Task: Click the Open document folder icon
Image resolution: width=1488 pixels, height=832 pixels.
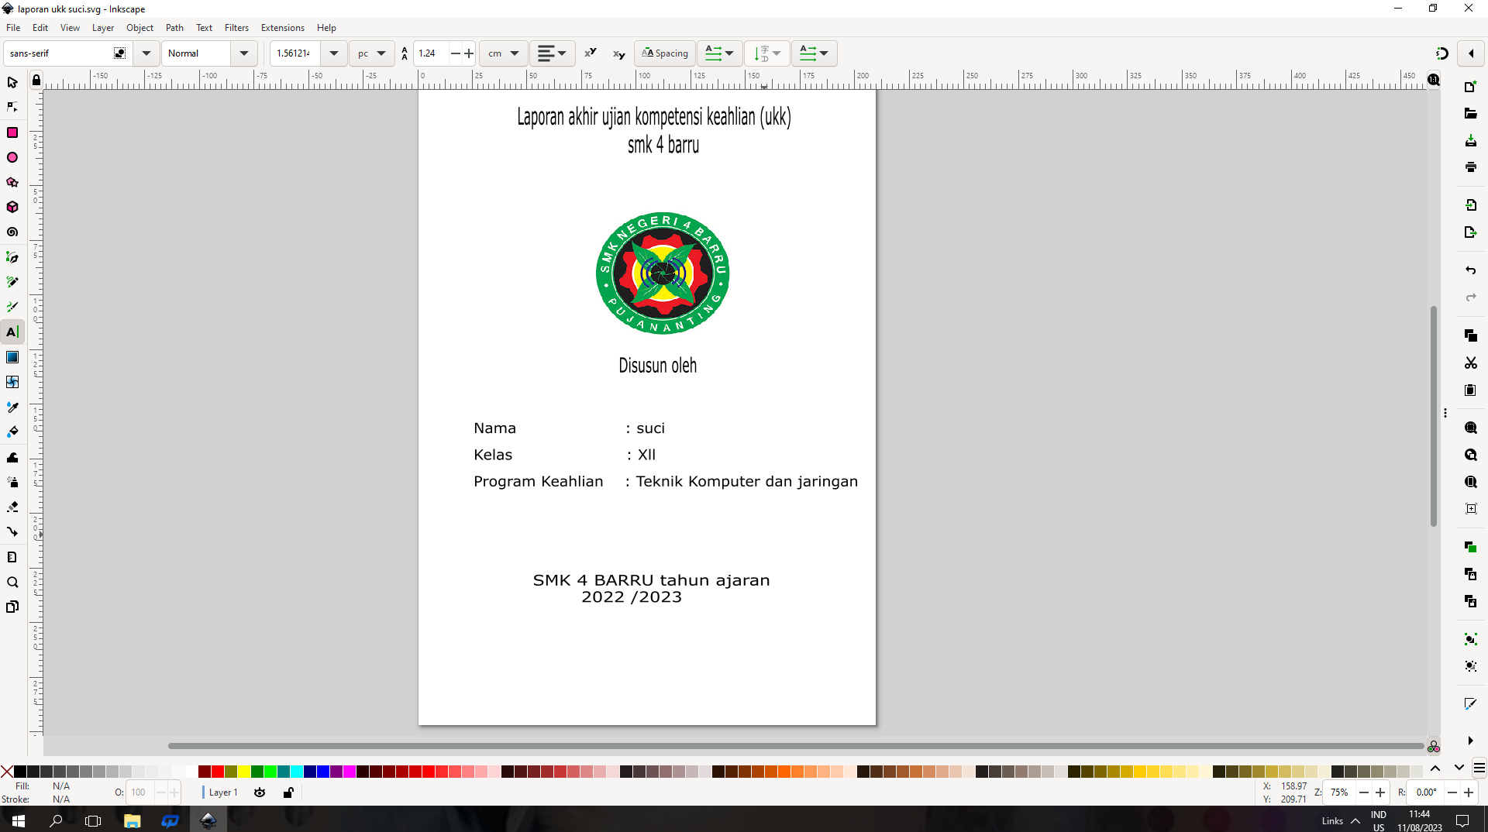Action: coord(1471,113)
